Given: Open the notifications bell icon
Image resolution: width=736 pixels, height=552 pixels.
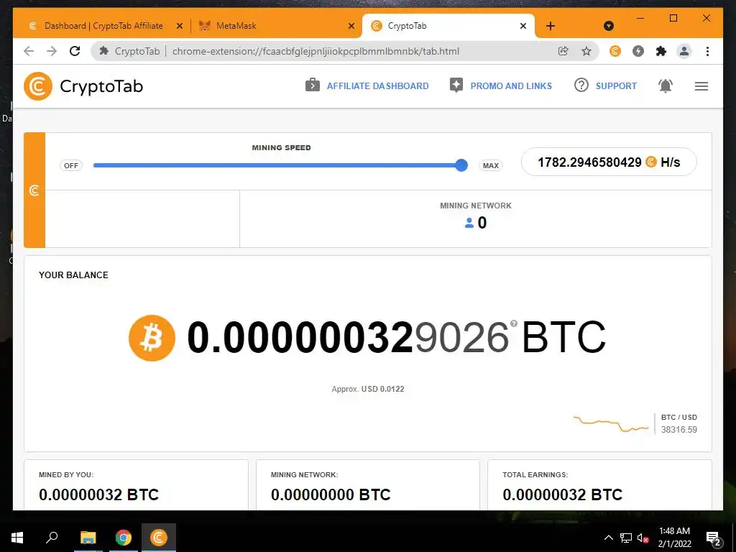Looking at the screenshot, I should (x=665, y=86).
